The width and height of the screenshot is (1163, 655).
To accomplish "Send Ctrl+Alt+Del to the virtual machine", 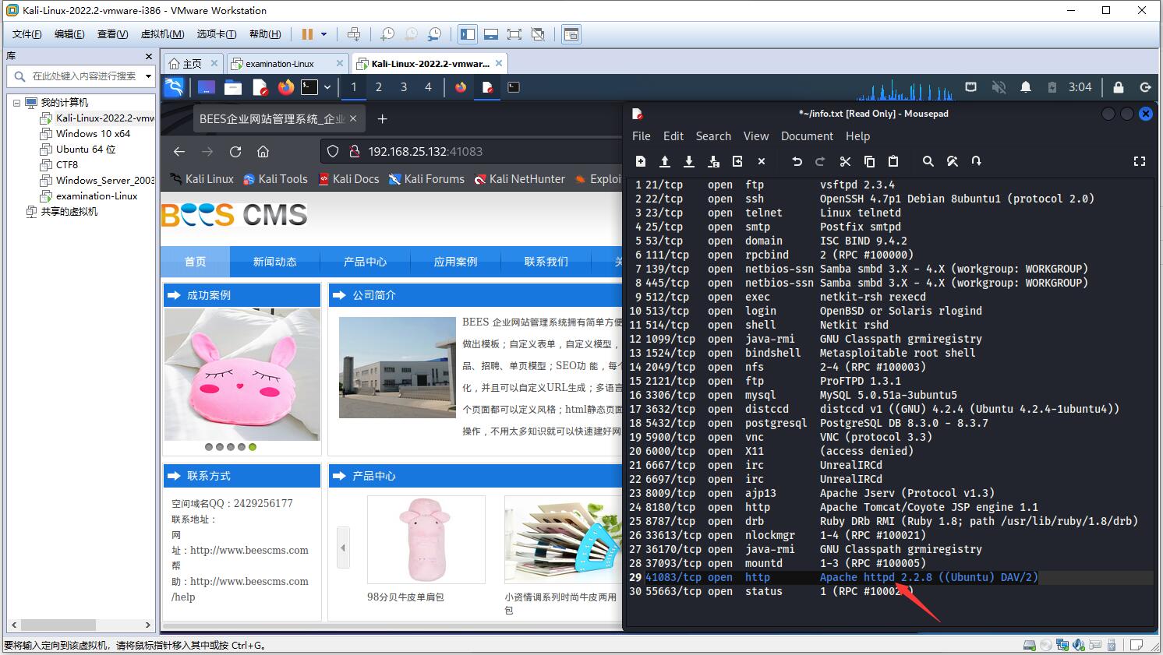I will tap(354, 34).
